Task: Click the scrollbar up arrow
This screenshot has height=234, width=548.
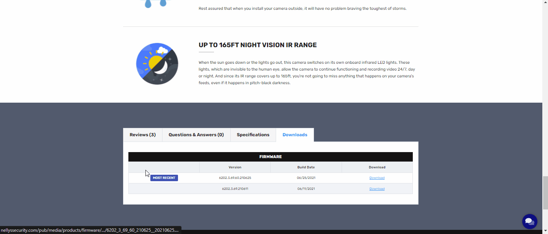Action: [545, 3]
